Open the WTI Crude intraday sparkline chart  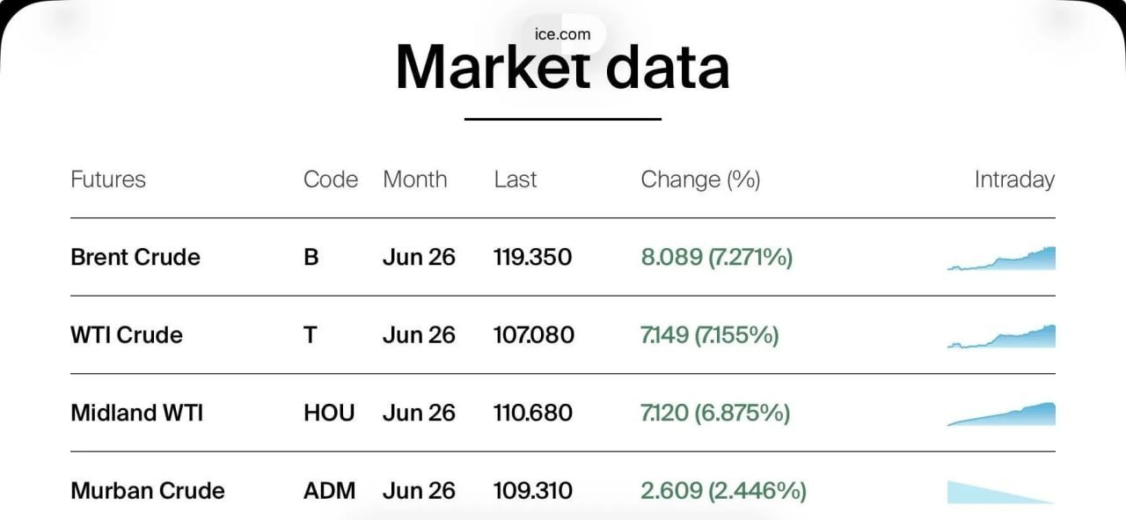pyautogui.click(x=1001, y=336)
